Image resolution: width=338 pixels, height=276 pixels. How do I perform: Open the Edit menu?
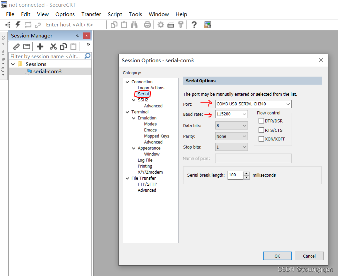[x=26, y=14]
